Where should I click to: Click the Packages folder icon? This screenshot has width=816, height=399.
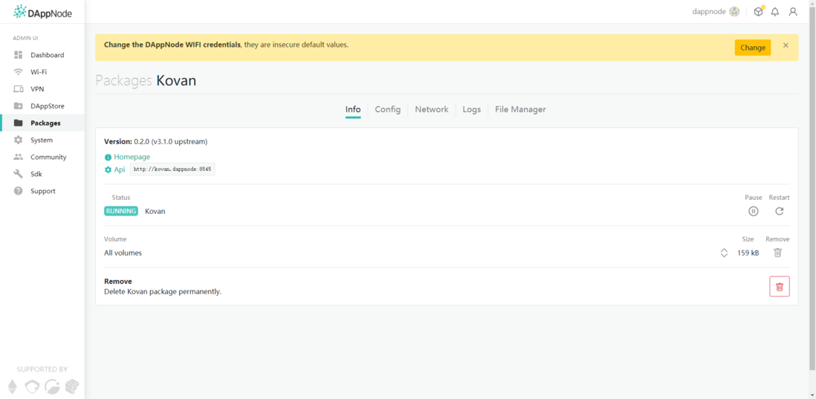[x=19, y=123]
